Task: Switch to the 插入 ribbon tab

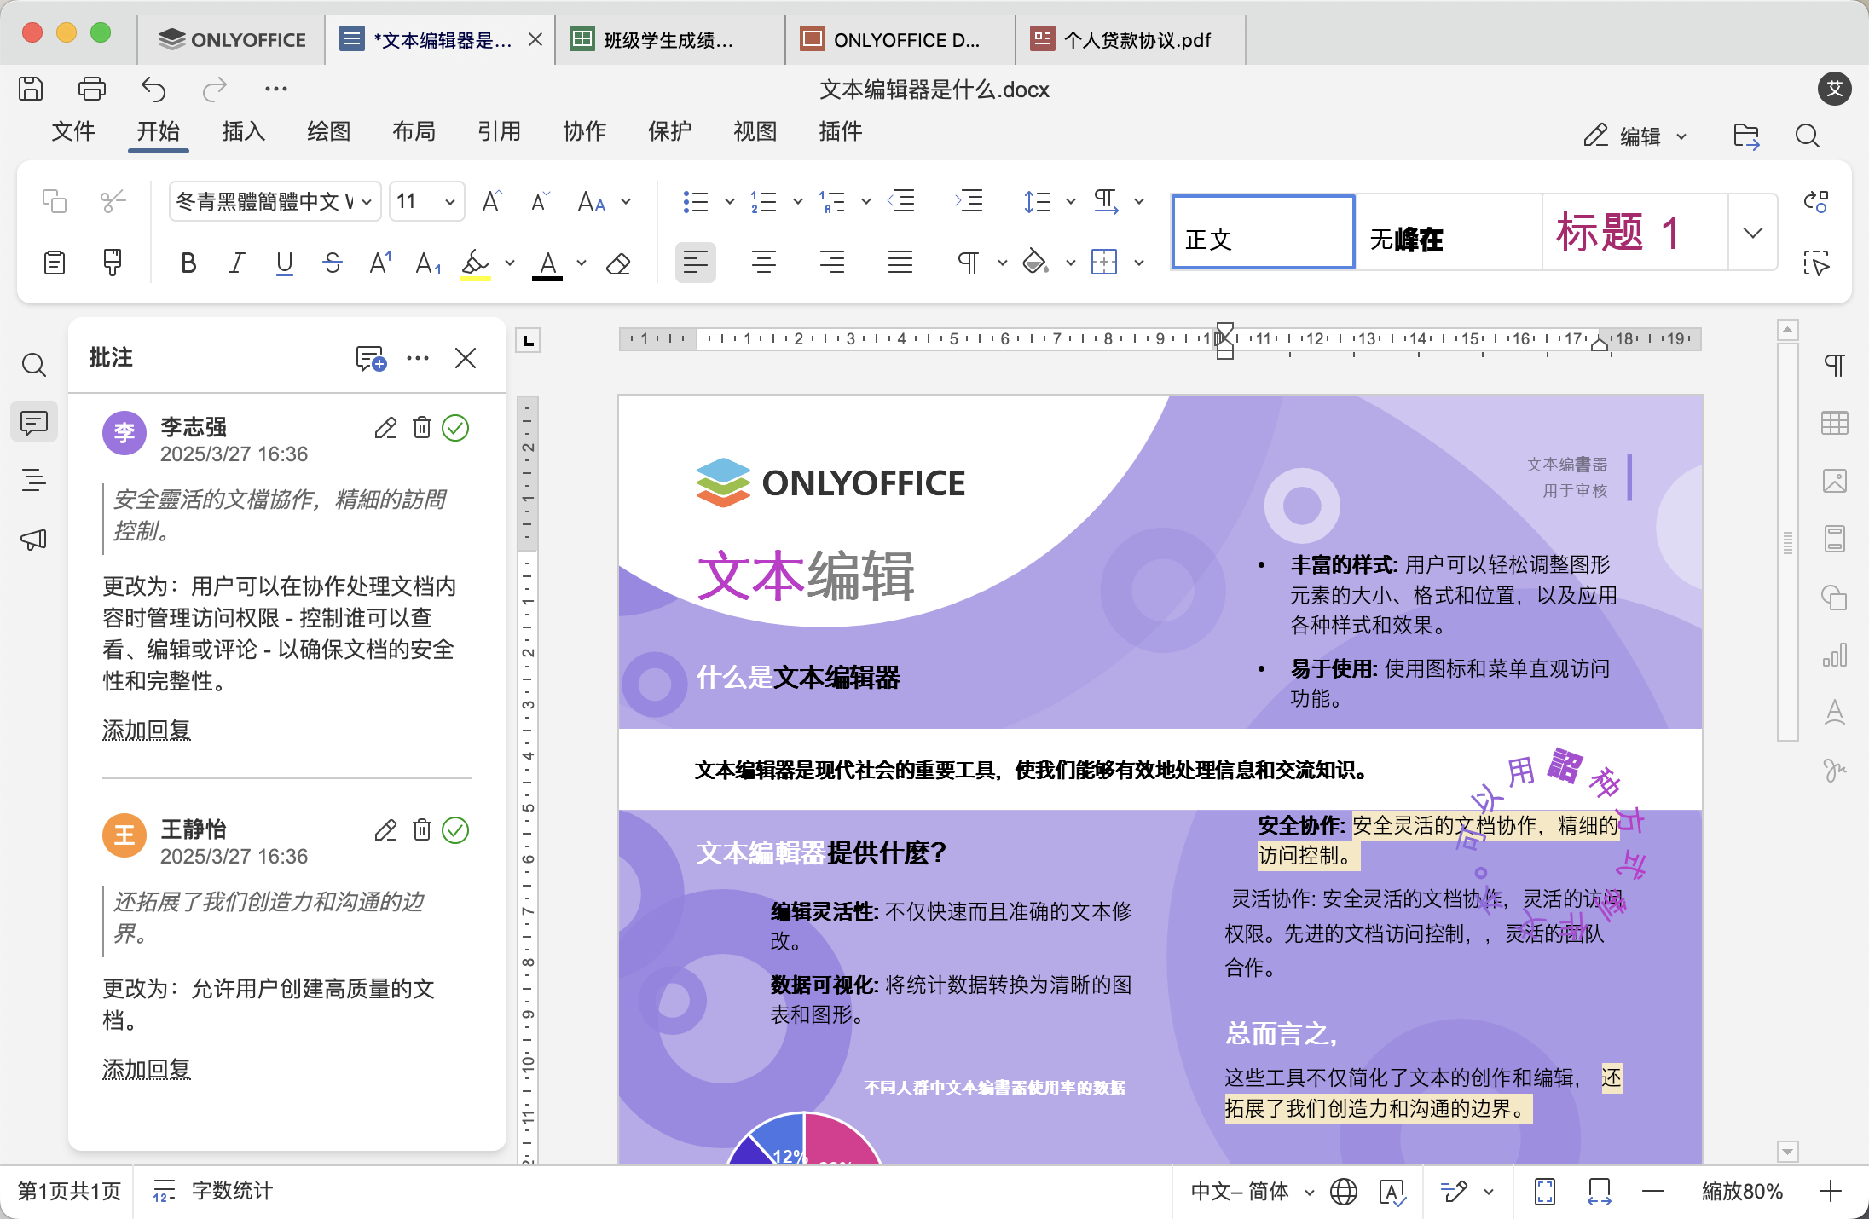Action: tap(243, 132)
